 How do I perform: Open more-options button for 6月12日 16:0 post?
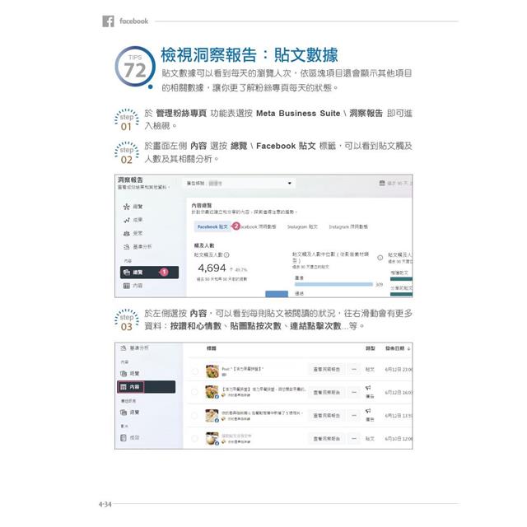[x=354, y=393]
